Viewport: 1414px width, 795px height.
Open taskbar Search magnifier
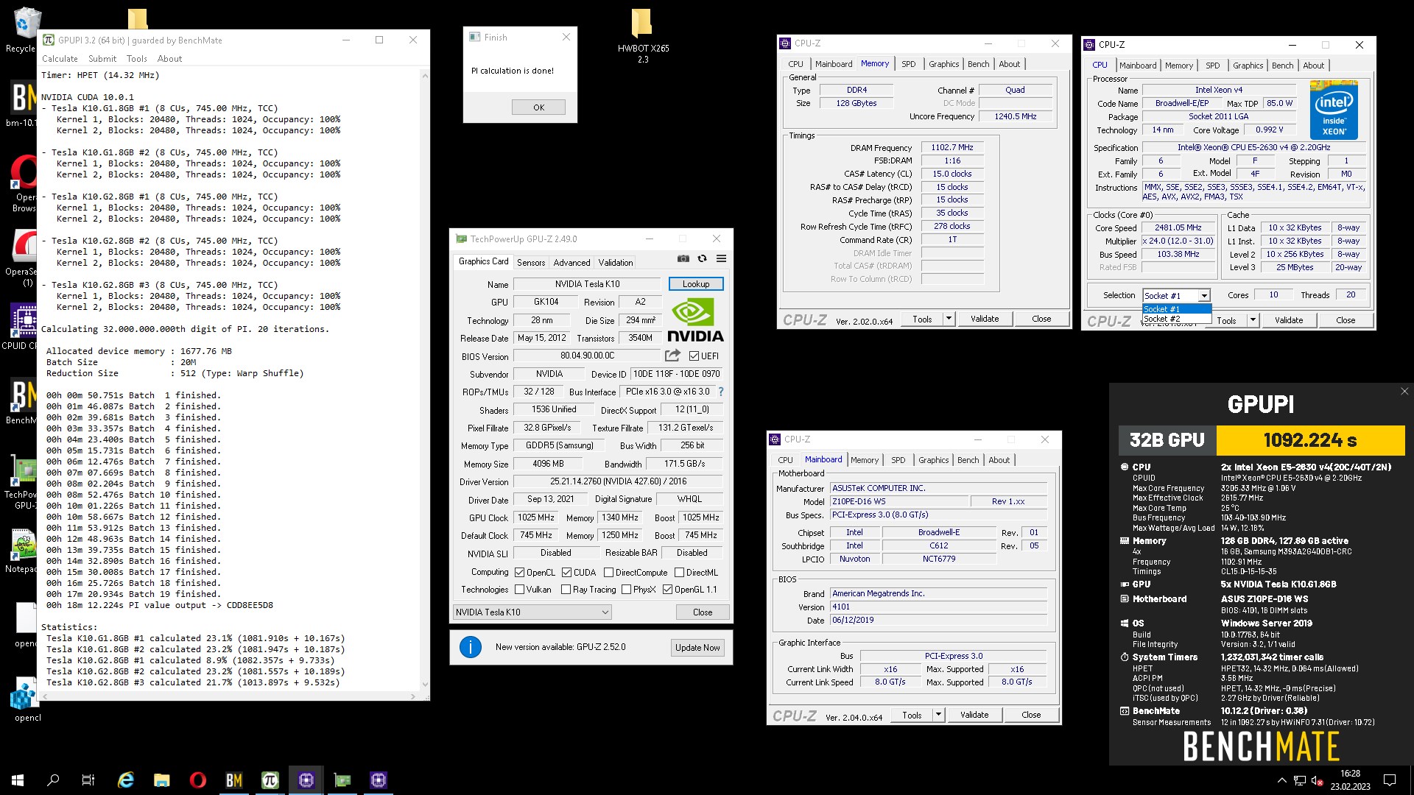pyautogui.click(x=53, y=780)
